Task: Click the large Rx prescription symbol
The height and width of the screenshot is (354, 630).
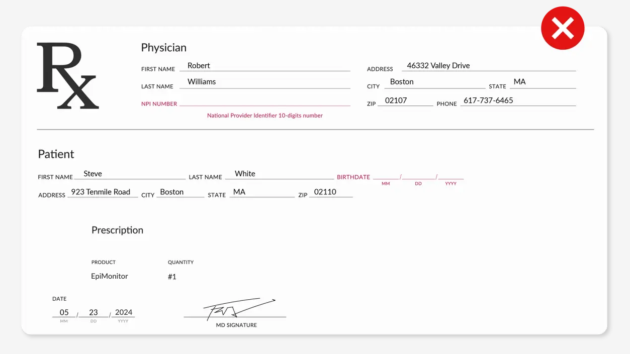Action: (x=67, y=76)
